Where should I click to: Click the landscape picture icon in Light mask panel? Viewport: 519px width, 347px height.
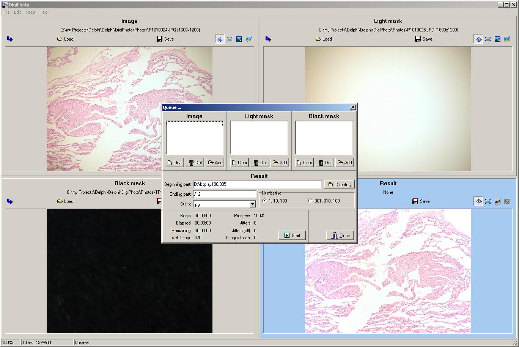[x=497, y=39]
